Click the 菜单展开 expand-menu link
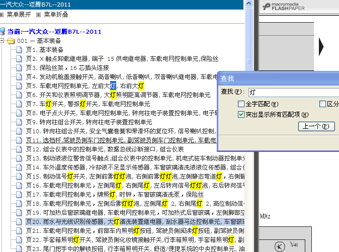The image size is (339, 252). 19,15
